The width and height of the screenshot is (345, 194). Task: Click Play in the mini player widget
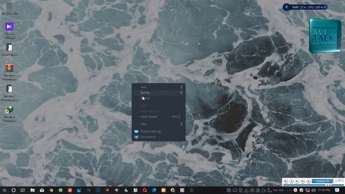coord(291,181)
